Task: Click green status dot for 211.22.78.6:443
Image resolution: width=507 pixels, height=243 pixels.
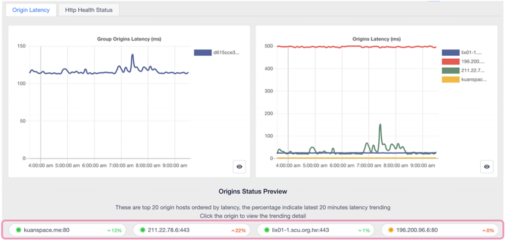Action: (143, 230)
